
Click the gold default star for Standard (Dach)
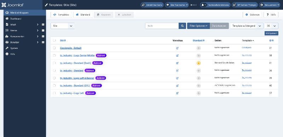(x=198, y=63)
